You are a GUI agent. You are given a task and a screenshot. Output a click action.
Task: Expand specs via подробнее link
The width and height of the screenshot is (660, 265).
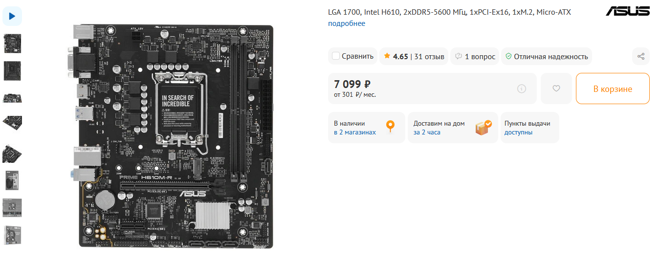point(347,23)
